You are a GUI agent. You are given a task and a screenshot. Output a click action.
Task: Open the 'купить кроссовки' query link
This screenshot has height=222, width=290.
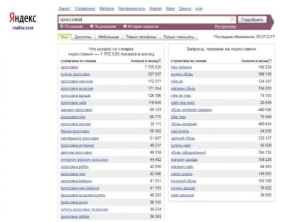75,75
